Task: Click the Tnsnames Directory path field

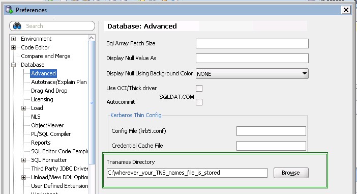Action: [x=187, y=173]
